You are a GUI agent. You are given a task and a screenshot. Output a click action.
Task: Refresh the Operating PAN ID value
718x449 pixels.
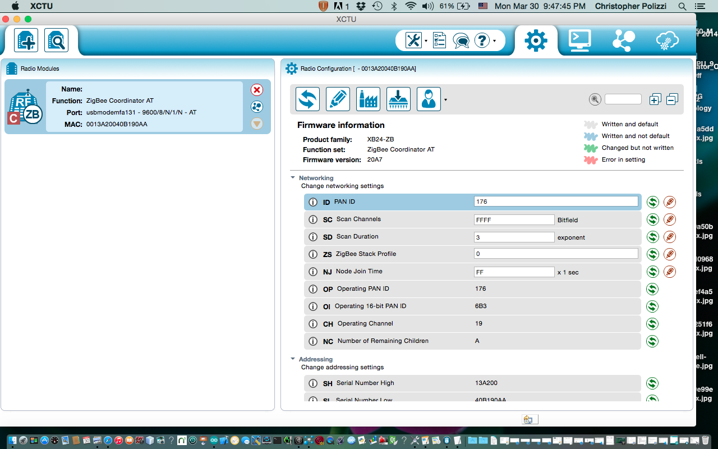[652, 289]
